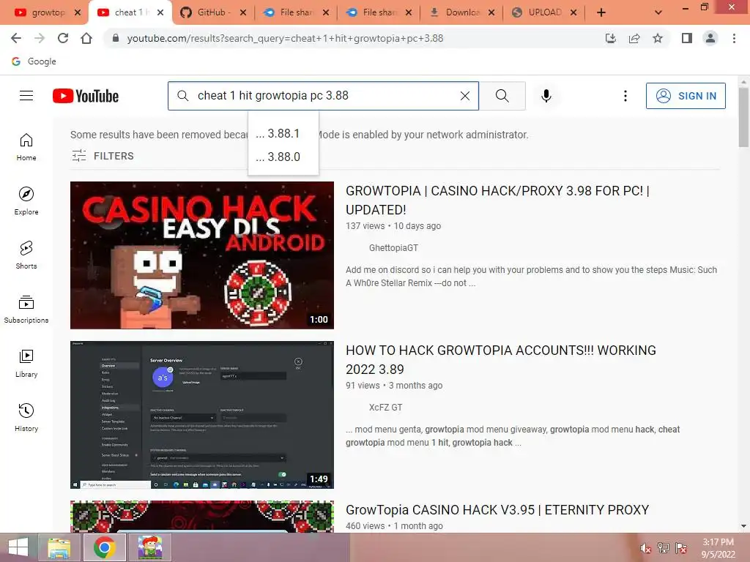Choose the 3.88.0 search suggestion
The width and height of the screenshot is (750, 562).
(283, 157)
